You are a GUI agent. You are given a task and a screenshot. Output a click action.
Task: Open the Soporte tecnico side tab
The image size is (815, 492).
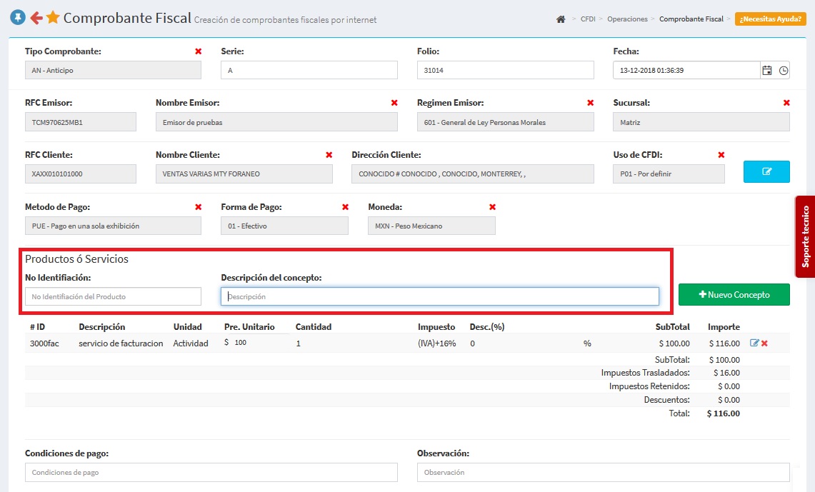[x=805, y=236]
